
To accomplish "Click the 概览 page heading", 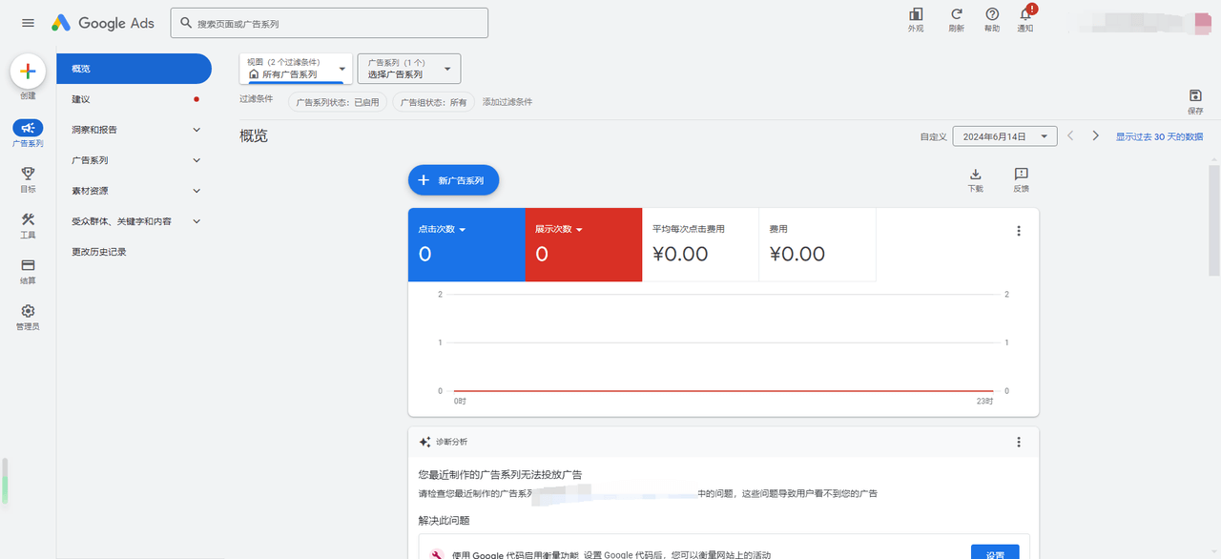I will click(x=254, y=136).
